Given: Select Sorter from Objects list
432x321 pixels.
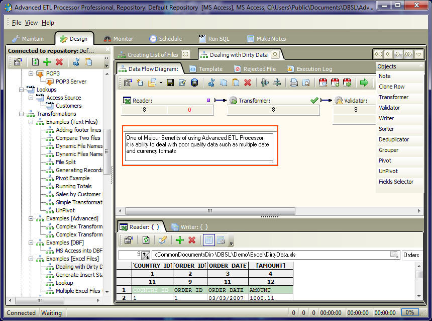Looking at the screenshot, I should pos(386,129).
